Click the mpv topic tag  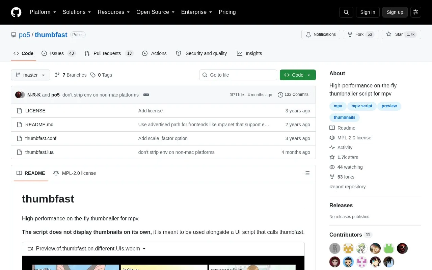[338, 106]
